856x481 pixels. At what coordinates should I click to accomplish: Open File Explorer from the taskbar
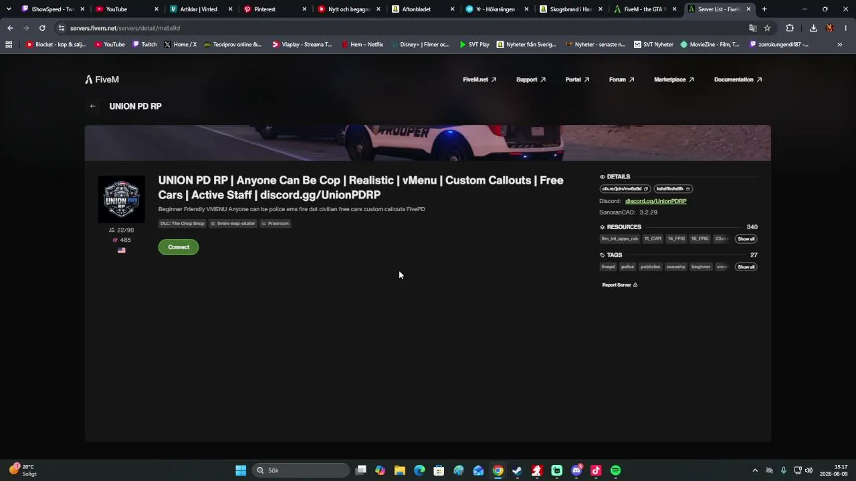(x=400, y=470)
